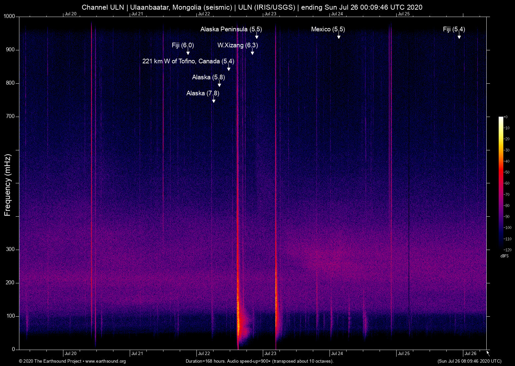Viewport: 515px width, 366px height.
Task: Click Jul 20 on the bottom time axis
Action: point(70,354)
